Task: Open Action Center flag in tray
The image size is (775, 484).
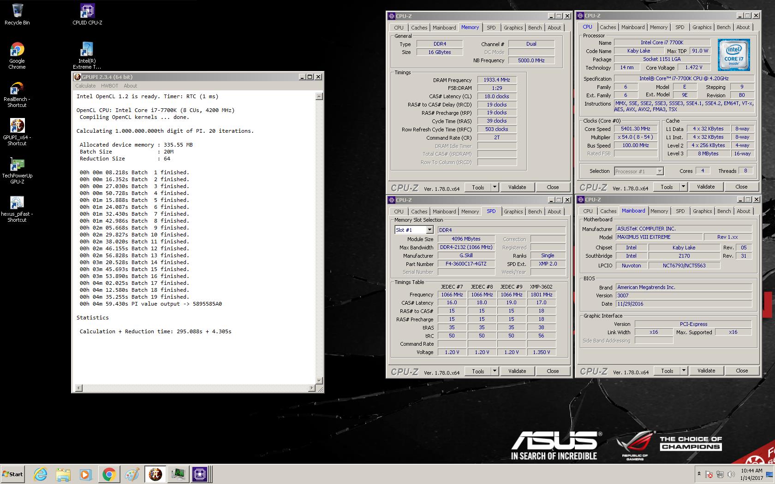Action: coord(709,474)
